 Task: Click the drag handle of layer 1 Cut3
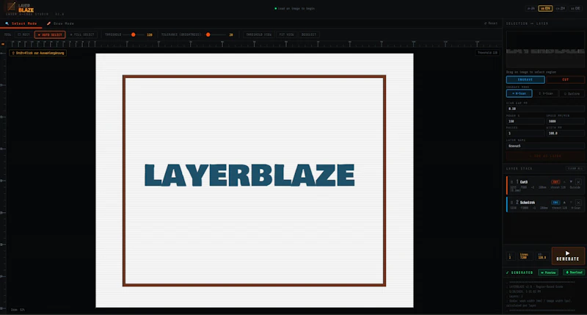tap(511, 182)
